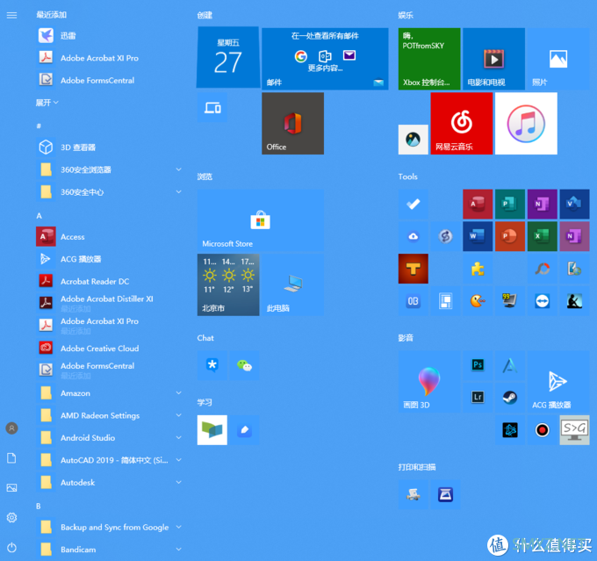The height and width of the screenshot is (561, 597).
Task: Open the Documents icon in left rail
Action: click(11, 458)
